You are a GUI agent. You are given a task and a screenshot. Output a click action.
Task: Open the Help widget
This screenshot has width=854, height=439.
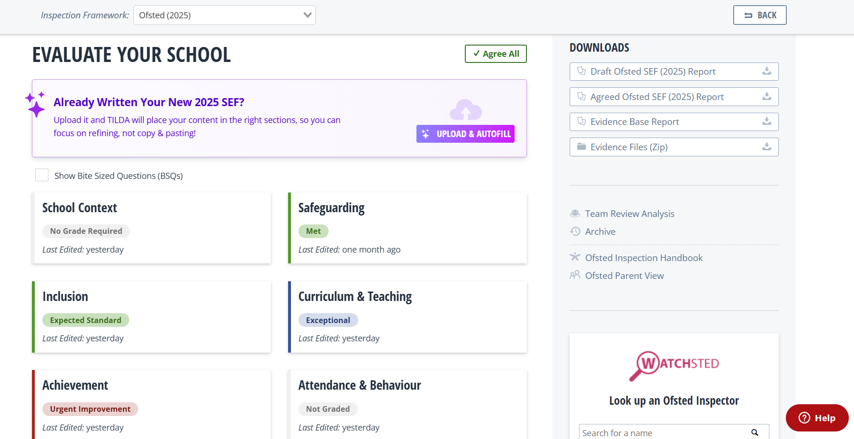[817, 418]
